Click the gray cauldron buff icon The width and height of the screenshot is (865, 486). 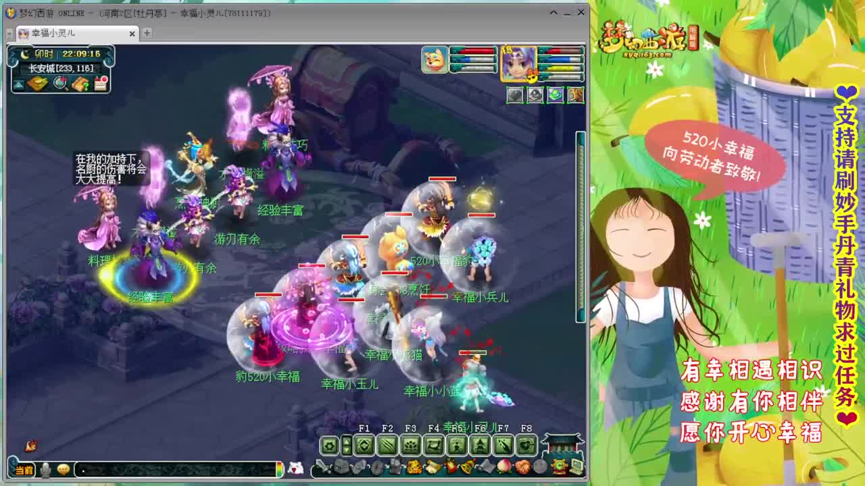(535, 94)
